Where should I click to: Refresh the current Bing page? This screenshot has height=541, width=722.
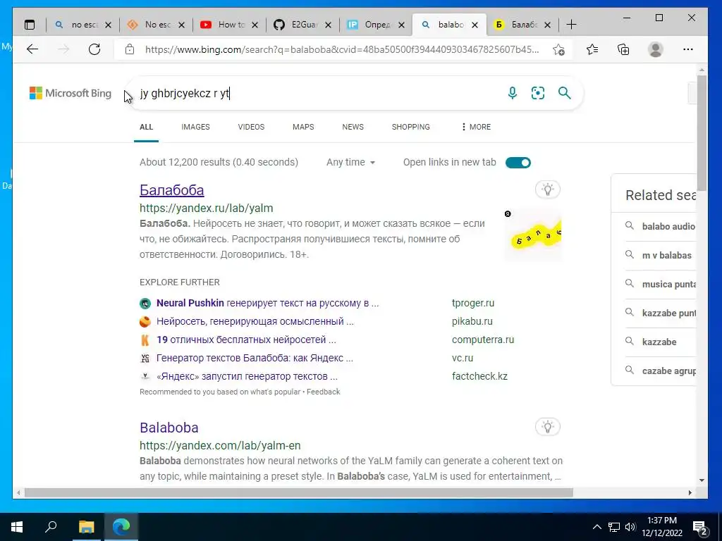94,49
